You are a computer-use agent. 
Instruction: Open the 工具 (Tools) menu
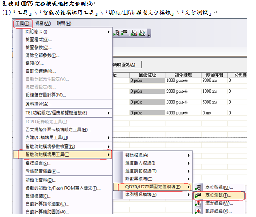23,24
